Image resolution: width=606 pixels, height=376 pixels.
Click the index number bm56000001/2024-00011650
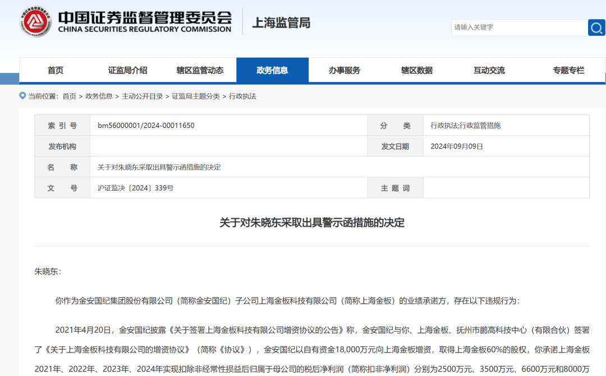146,126
